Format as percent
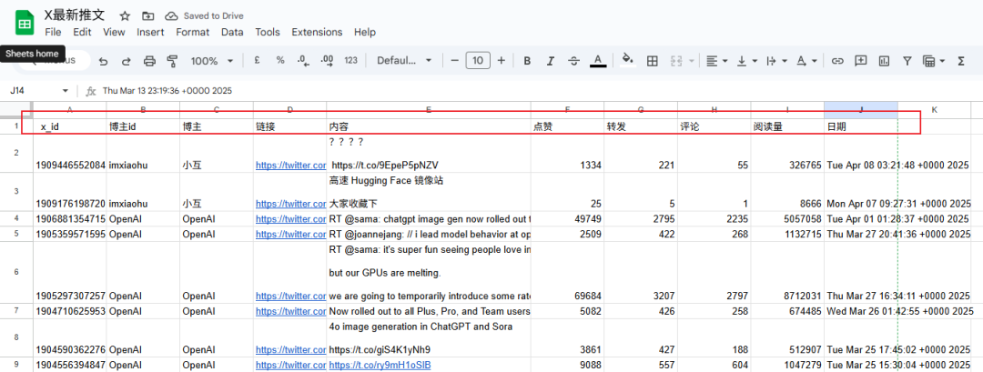This screenshot has width=983, height=372. 280,61
